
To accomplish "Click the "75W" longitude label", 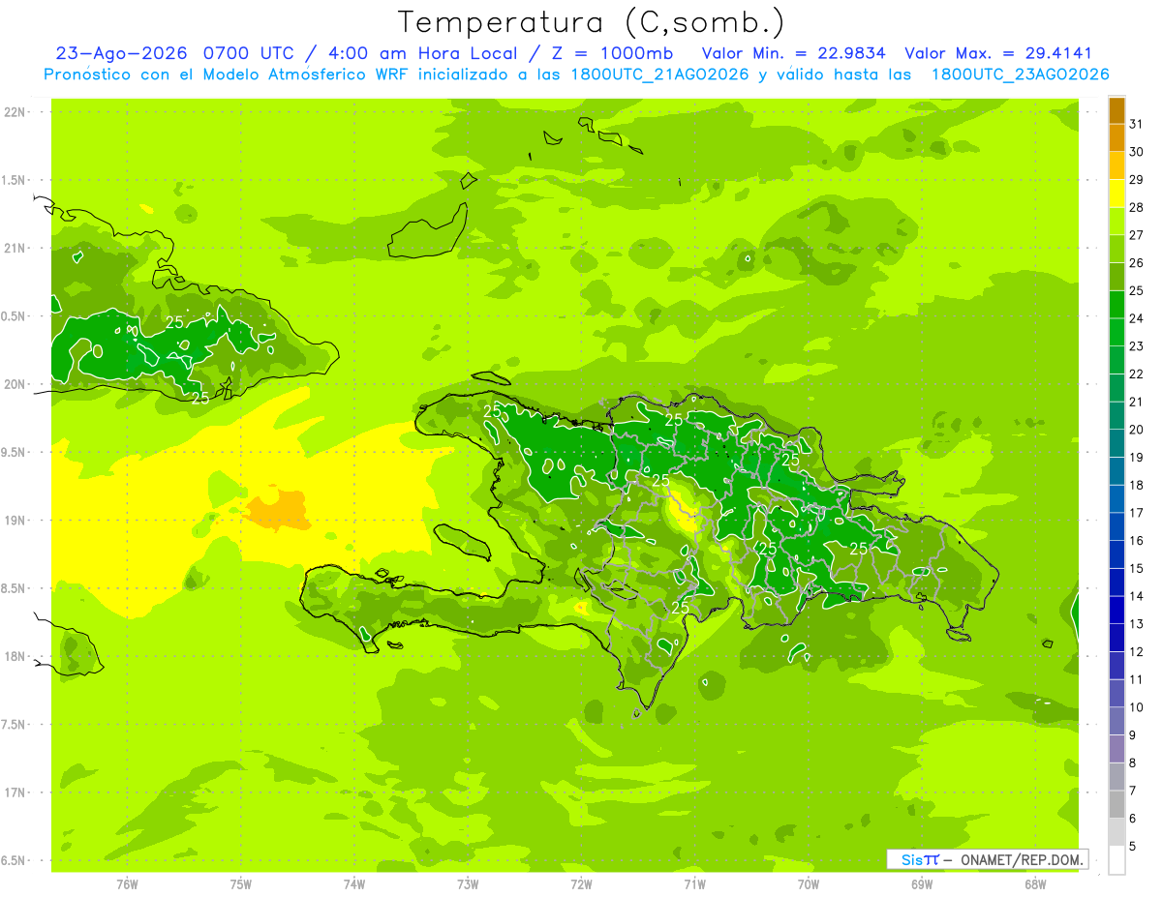I will click(x=240, y=883).
